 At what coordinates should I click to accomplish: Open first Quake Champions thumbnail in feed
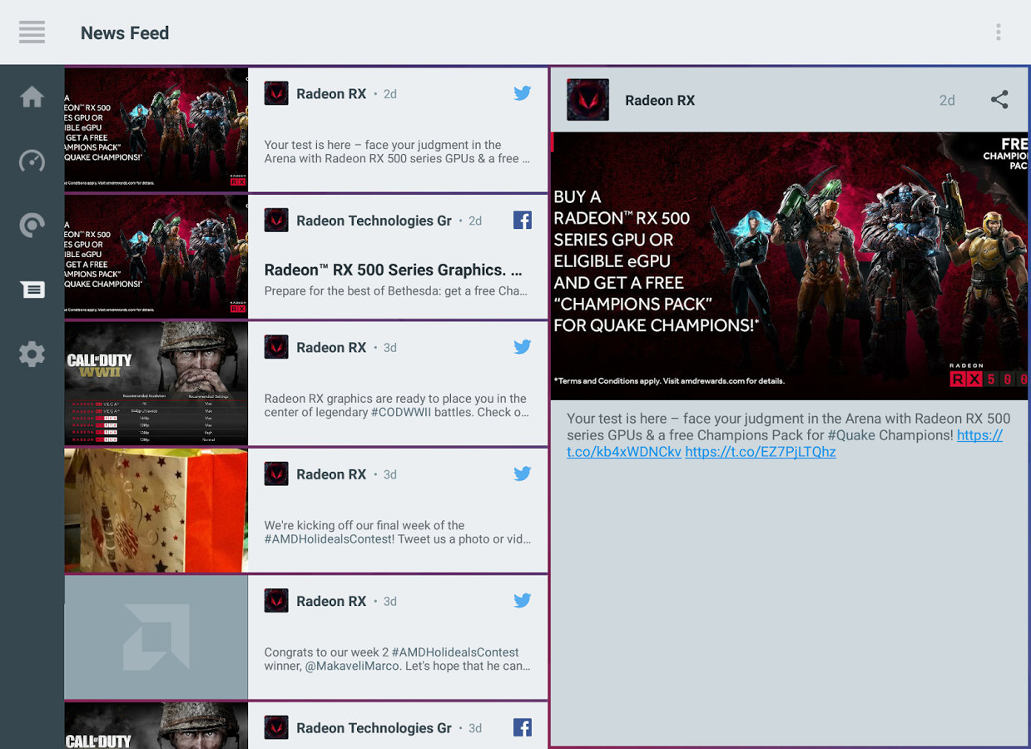click(156, 130)
